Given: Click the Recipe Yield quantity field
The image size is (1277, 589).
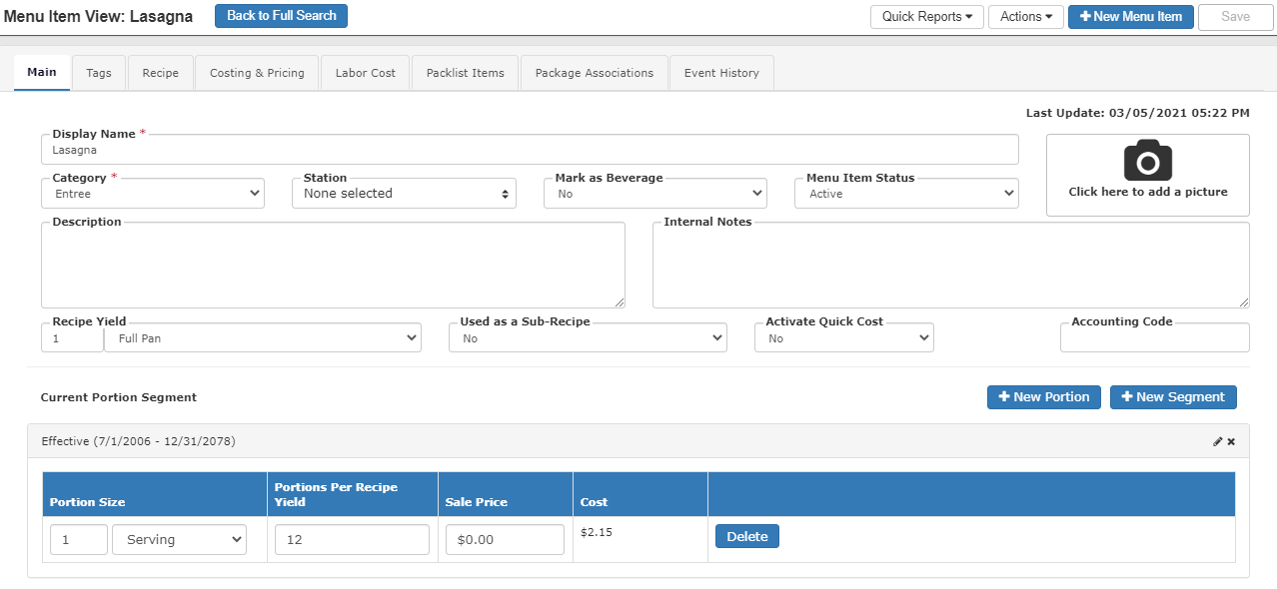Looking at the screenshot, I should (72, 338).
